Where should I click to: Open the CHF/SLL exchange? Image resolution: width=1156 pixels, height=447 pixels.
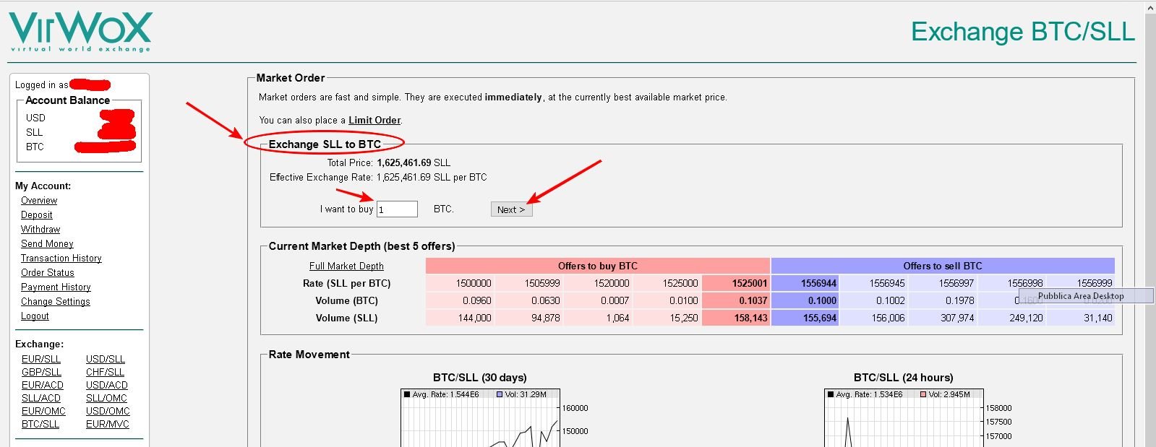point(105,372)
